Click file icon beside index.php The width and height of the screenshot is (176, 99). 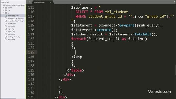click(x=6, y=26)
